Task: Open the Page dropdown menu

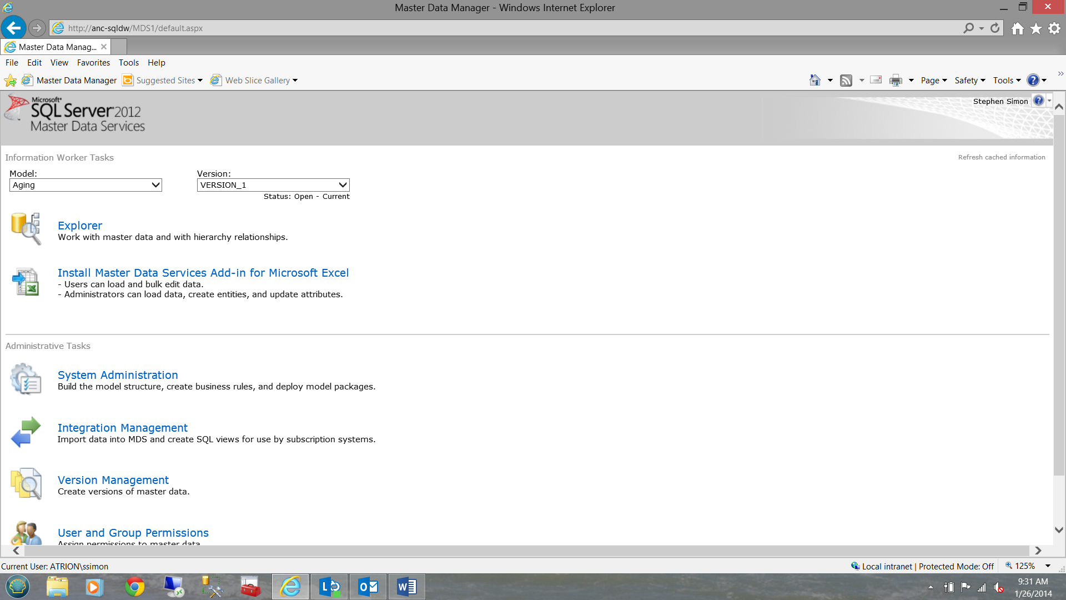Action: pos(933,81)
